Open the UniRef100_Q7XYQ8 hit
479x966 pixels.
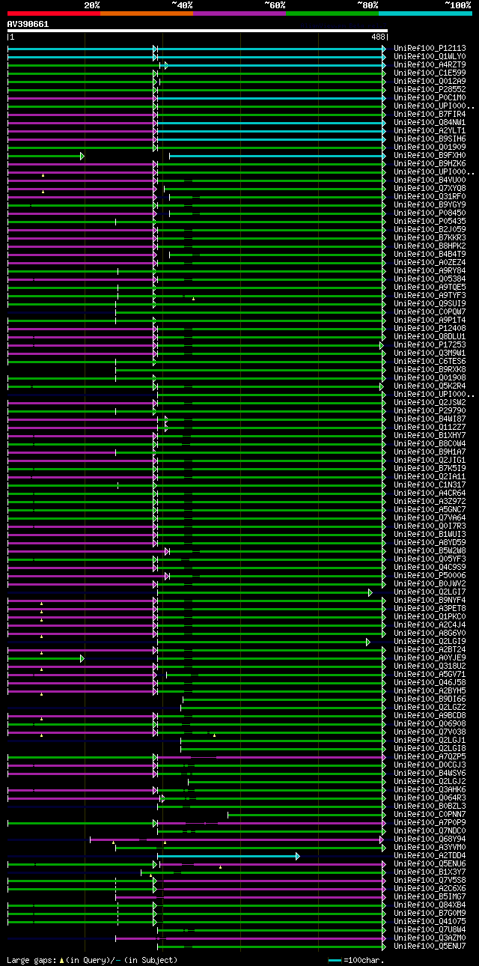click(x=430, y=188)
